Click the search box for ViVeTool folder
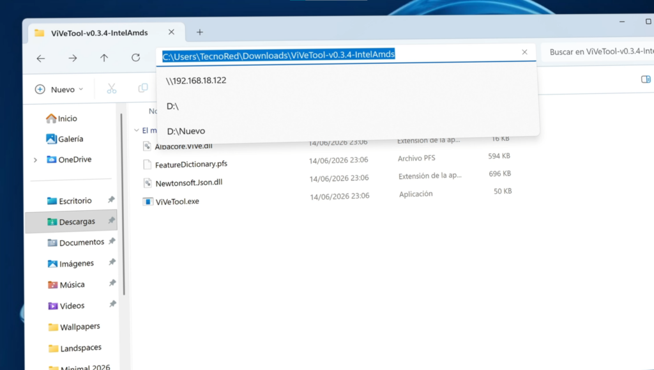 pyautogui.click(x=599, y=52)
